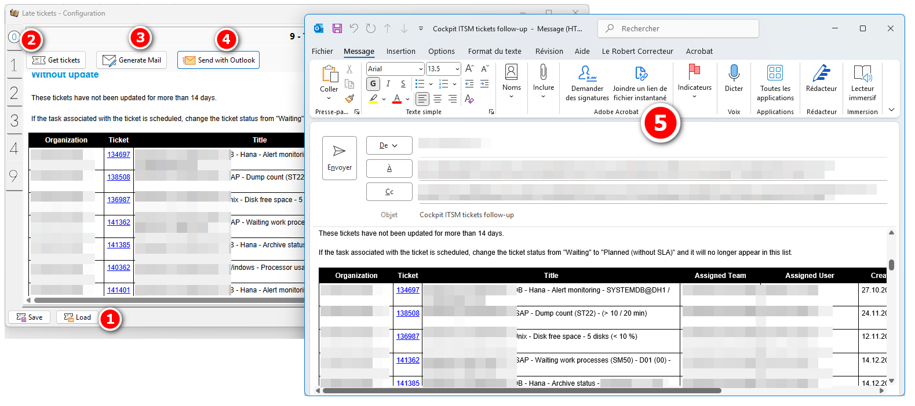Open the Insertion ribbon tab

(x=400, y=52)
